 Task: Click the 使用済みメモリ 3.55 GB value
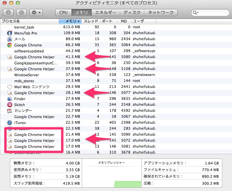73,170
